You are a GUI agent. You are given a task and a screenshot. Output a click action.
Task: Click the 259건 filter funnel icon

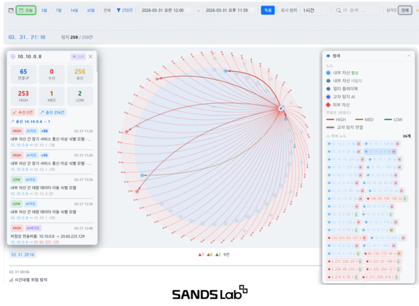pos(119,10)
